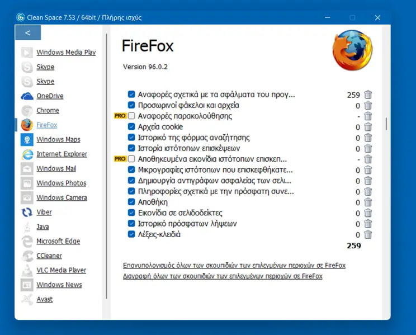Click the FireFox icon in sidebar
This screenshot has height=335, width=416.
[27, 125]
